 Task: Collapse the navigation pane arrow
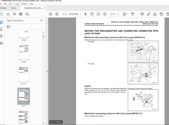coord(47,71)
